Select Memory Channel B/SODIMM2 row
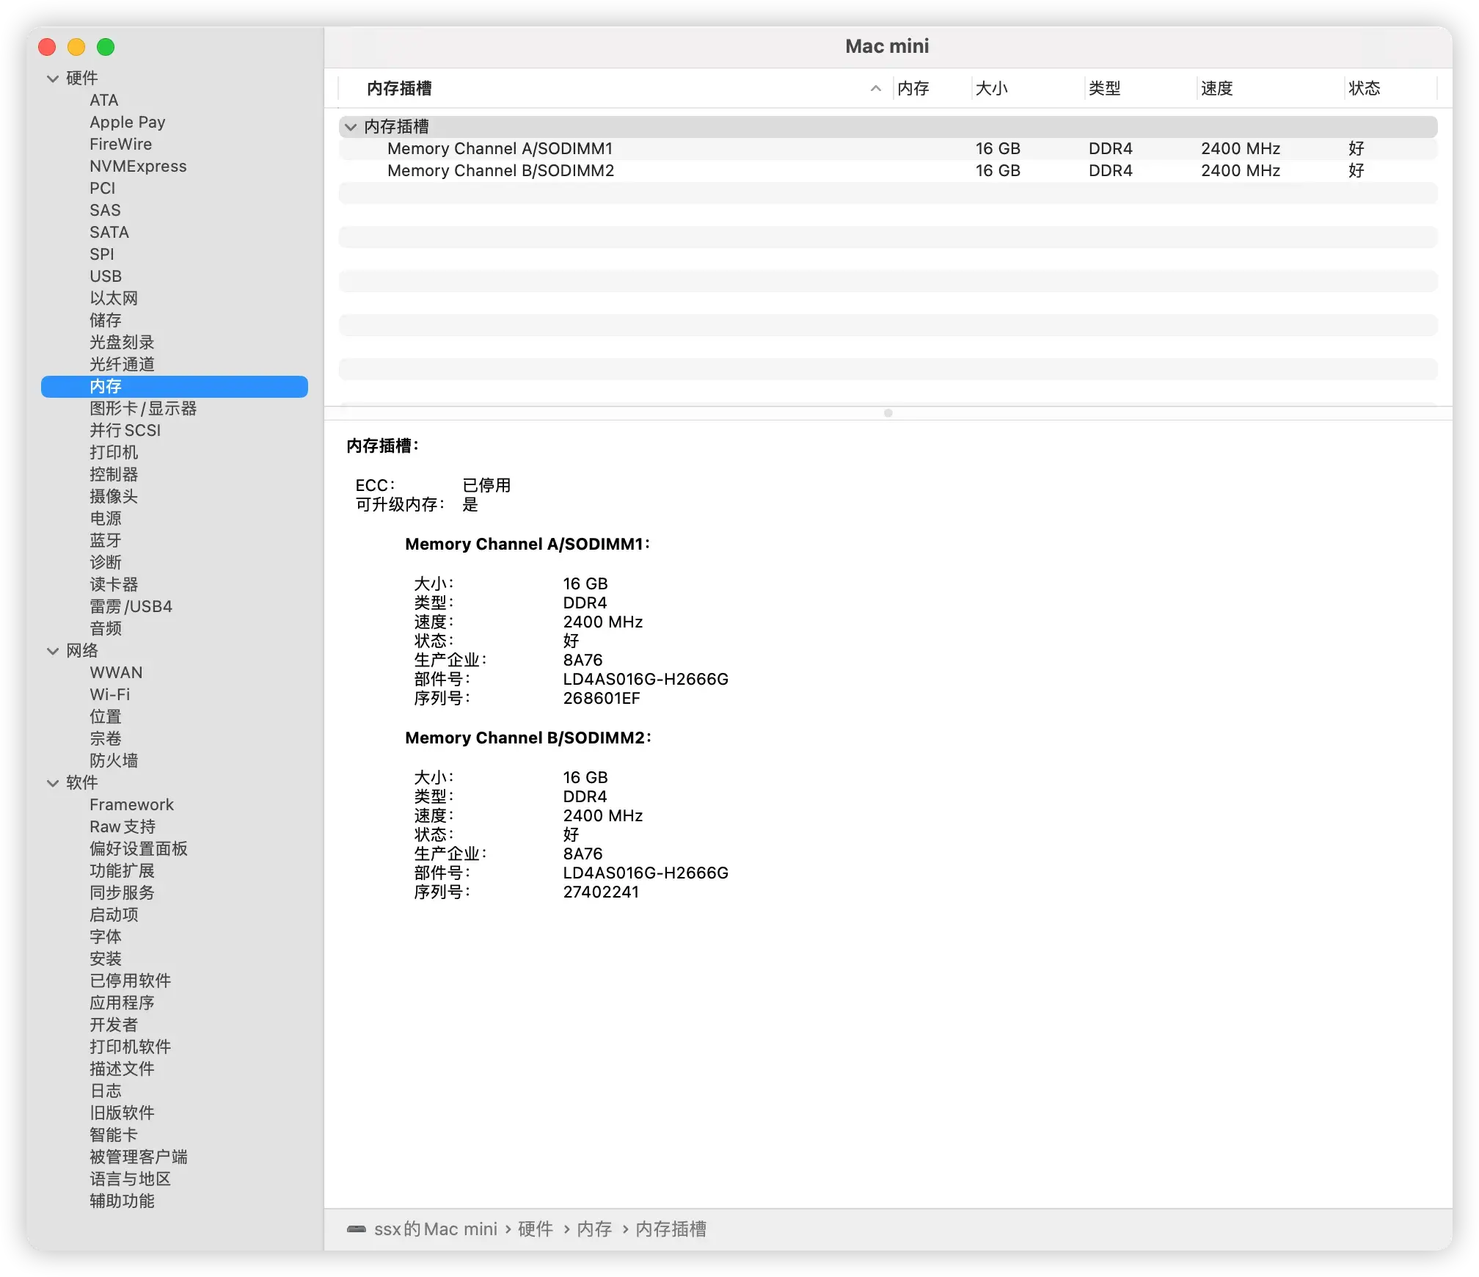 click(500, 171)
